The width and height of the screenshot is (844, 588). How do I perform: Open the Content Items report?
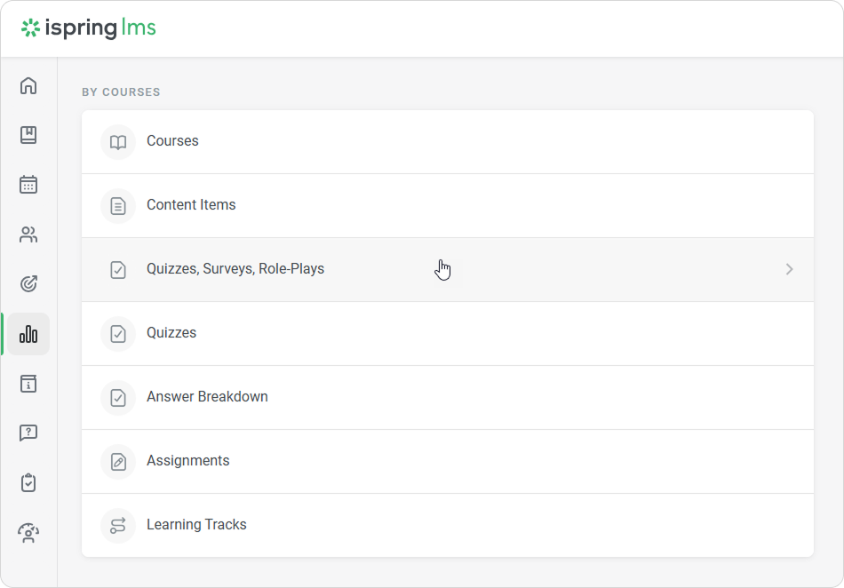[x=191, y=205]
